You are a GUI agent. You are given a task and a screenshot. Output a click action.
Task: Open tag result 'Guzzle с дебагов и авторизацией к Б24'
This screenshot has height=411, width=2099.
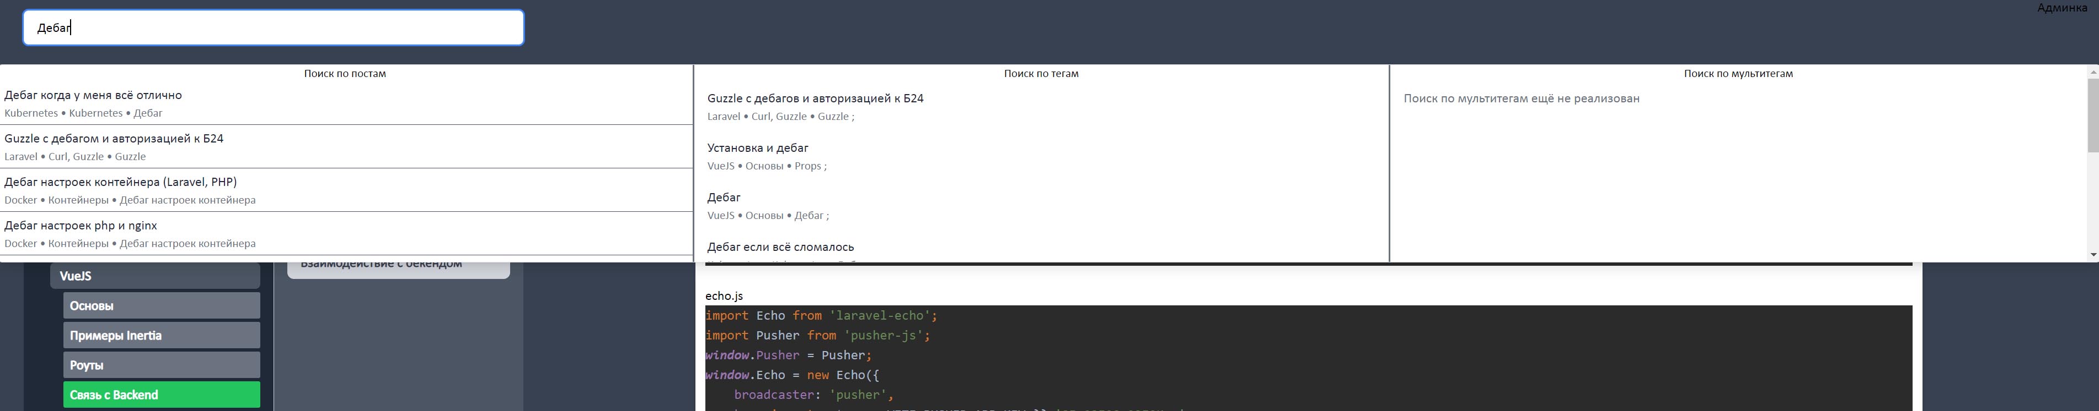[816, 98]
